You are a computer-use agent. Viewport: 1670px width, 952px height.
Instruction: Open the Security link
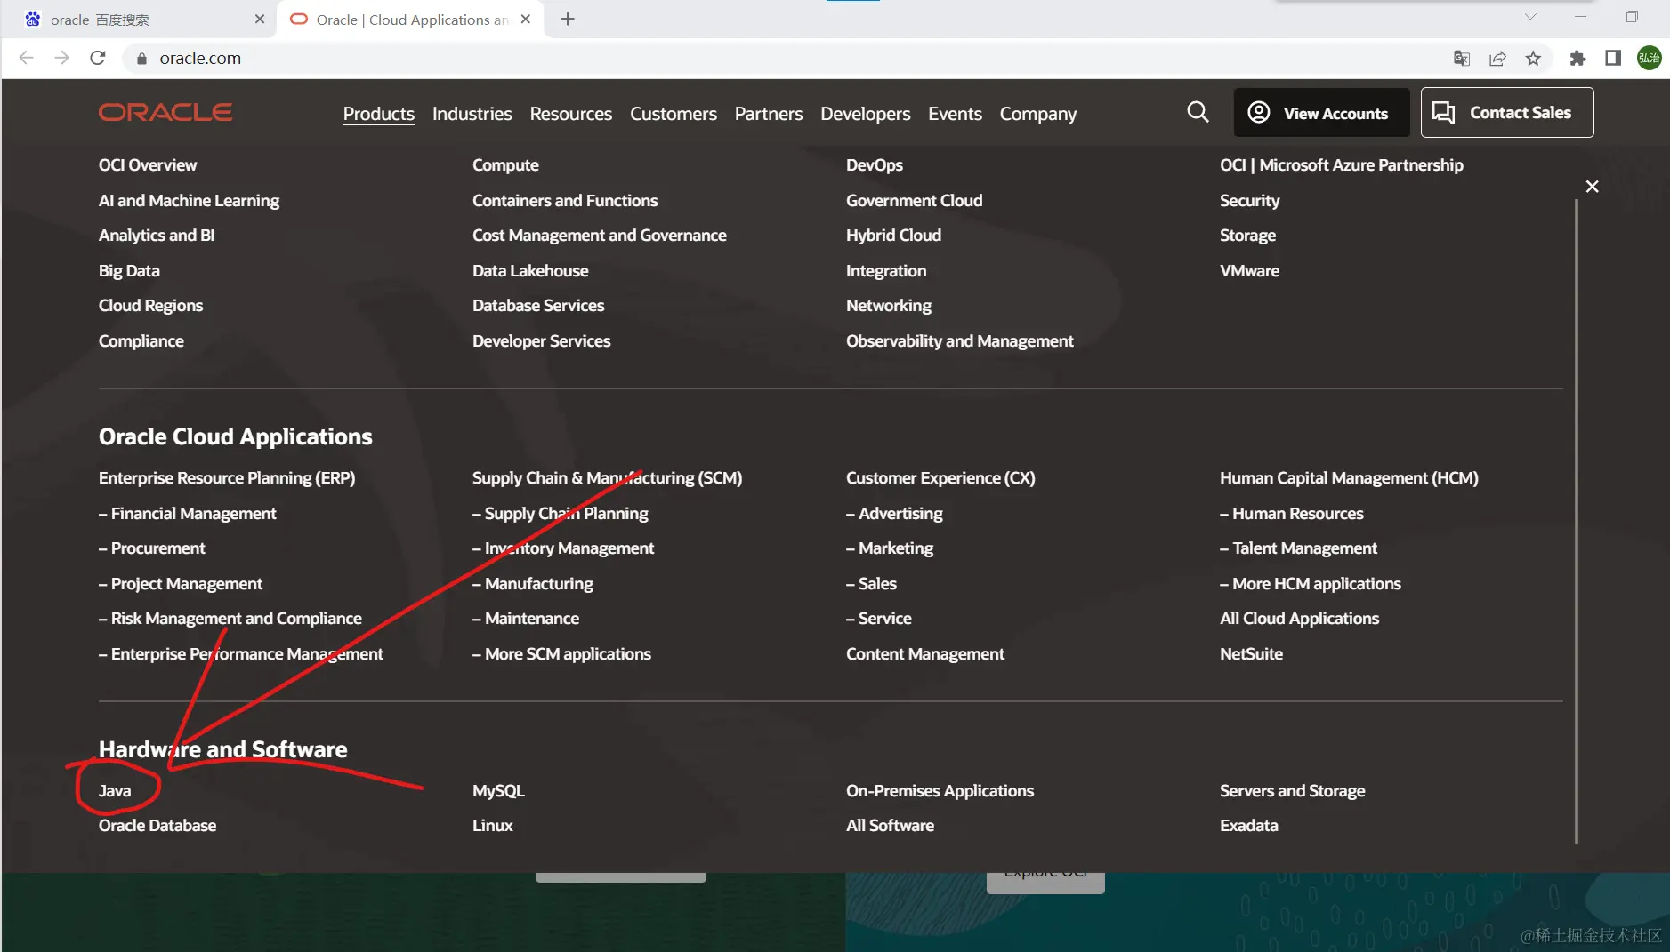click(x=1249, y=200)
